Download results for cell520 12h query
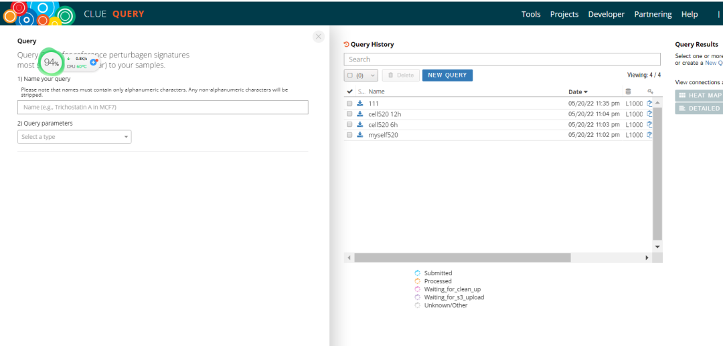723x346 pixels. coord(360,114)
